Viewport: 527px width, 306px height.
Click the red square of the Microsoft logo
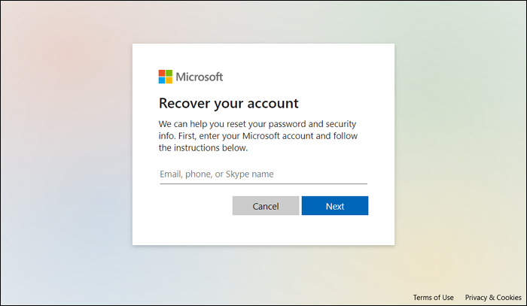162,73
